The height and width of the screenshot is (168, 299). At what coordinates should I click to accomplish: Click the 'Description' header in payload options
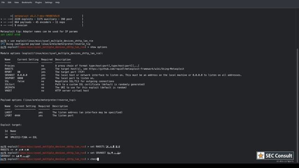(60, 106)
